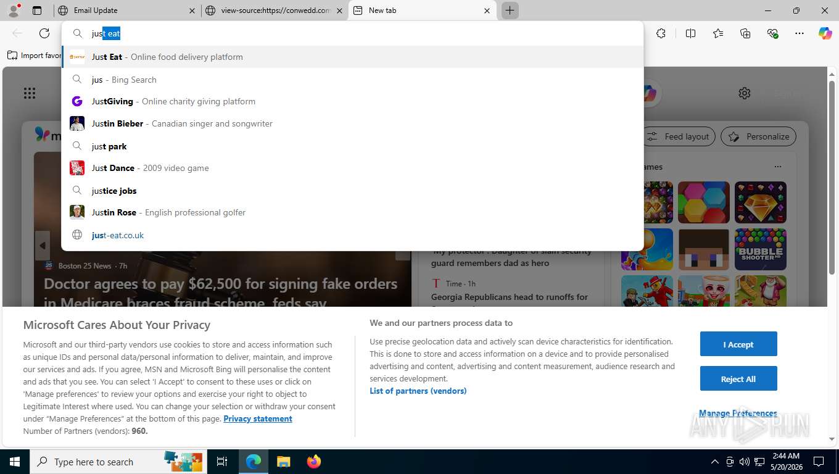
Task: Open the Windows Start menu
Action: click(x=15, y=462)
